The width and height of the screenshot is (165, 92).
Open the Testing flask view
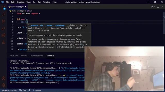point(3,42)
